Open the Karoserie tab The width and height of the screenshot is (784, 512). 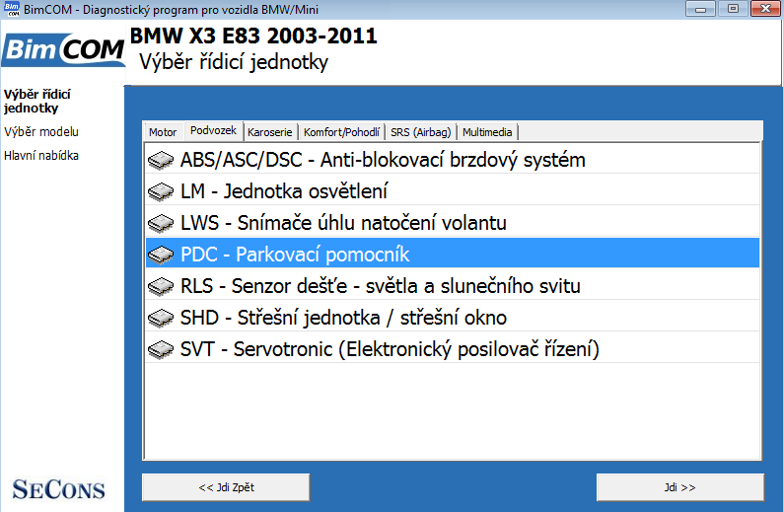pyautogui.click(x=270, y=132)
